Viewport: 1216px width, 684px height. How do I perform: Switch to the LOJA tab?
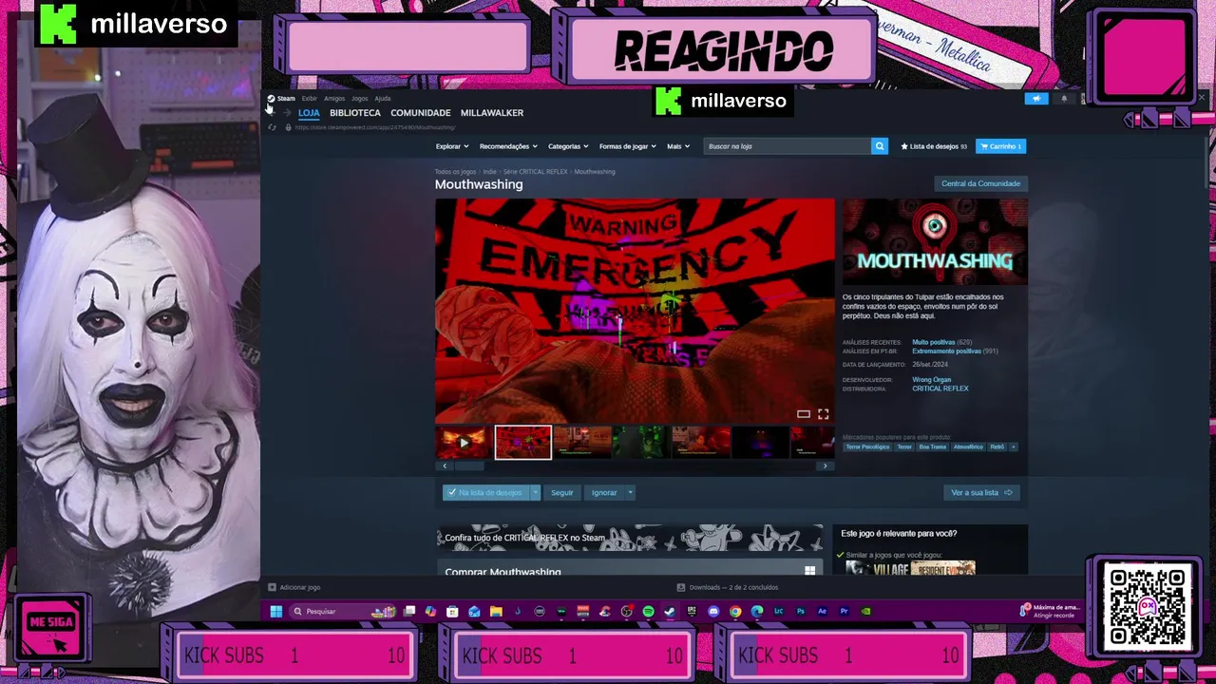coord(309,112)
